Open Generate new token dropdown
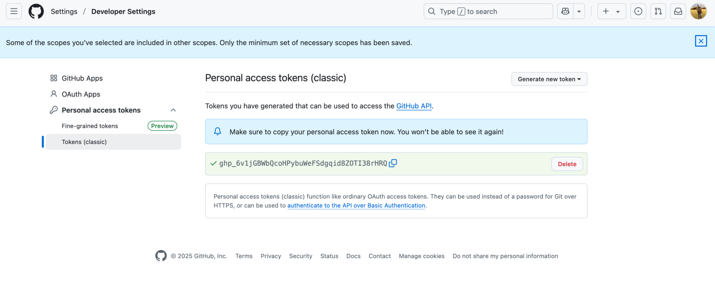The image size is (715, 291). click(549, 79)
